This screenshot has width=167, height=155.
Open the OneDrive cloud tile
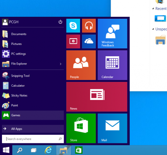[89, 41]
